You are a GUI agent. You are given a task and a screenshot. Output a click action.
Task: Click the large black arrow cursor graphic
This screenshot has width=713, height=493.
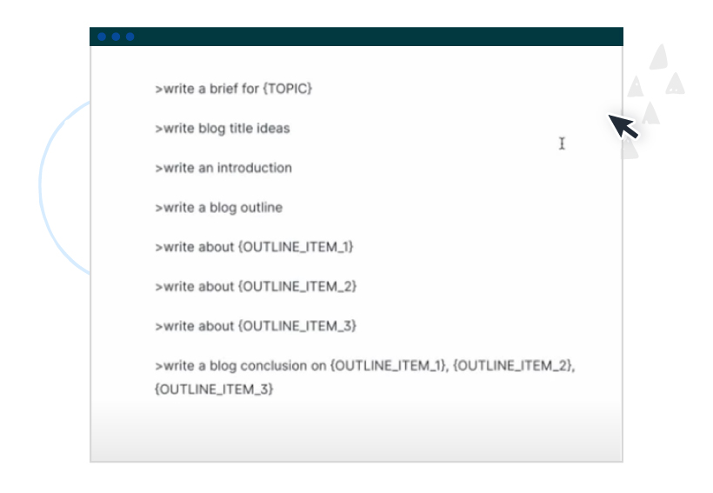623,125
